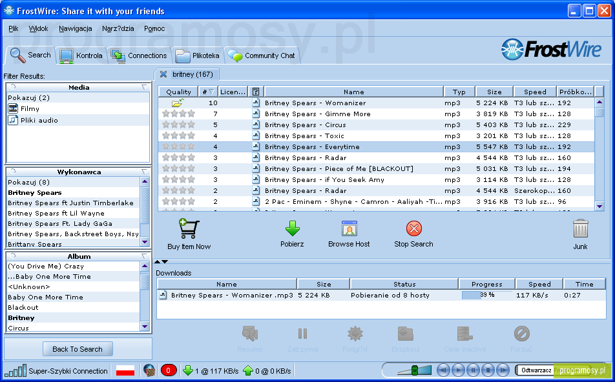
Task: Sort results by Quality column header
Action: [178, 92]
